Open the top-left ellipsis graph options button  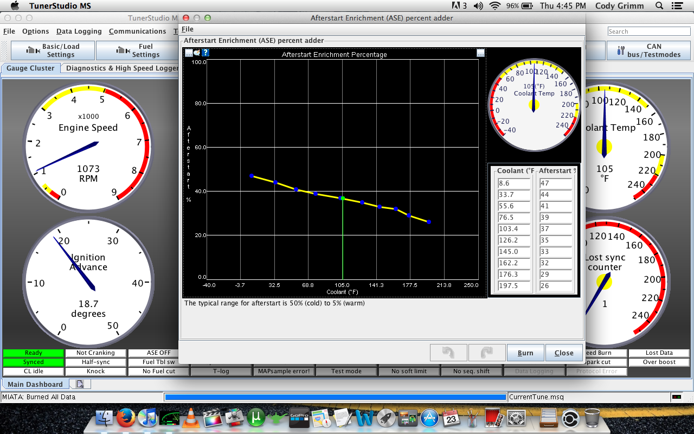tap(189, 53)
